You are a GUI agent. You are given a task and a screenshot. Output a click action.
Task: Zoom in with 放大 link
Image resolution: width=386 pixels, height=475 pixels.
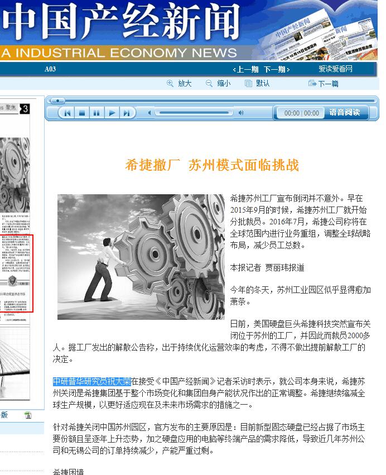[x=185, y=83]
